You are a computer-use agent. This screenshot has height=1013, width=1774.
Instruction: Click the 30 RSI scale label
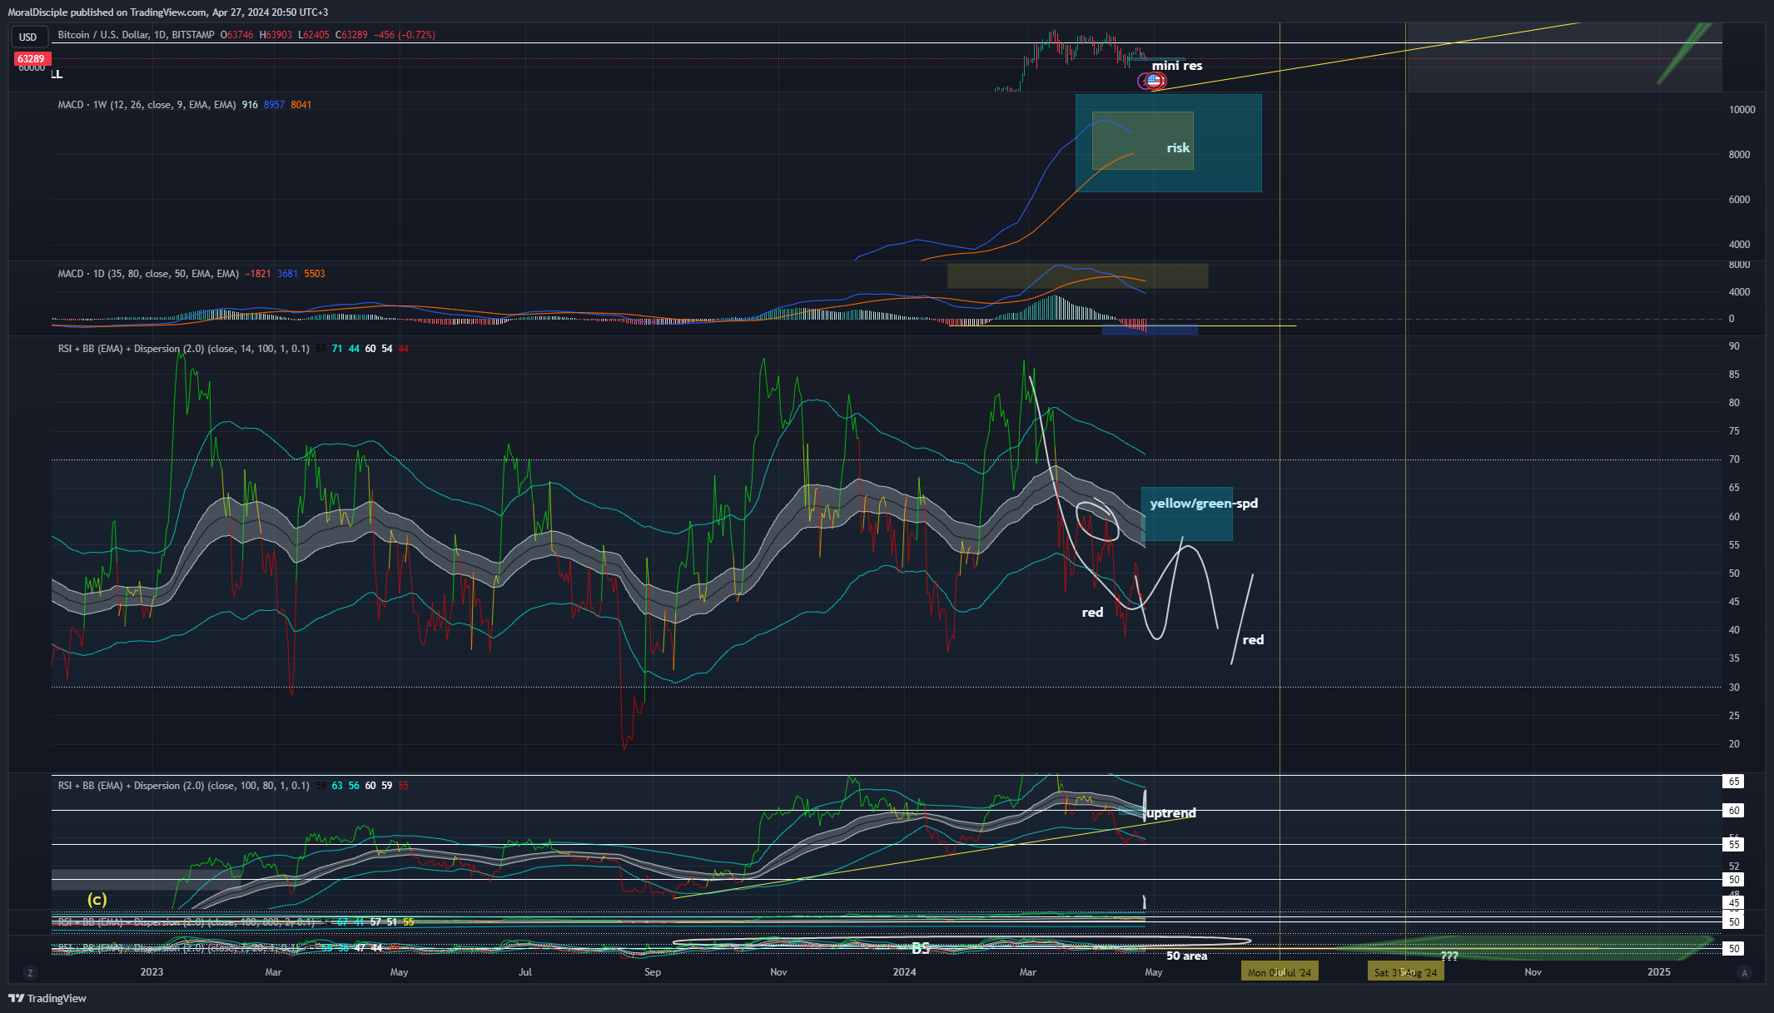[x=1734, y=688]
